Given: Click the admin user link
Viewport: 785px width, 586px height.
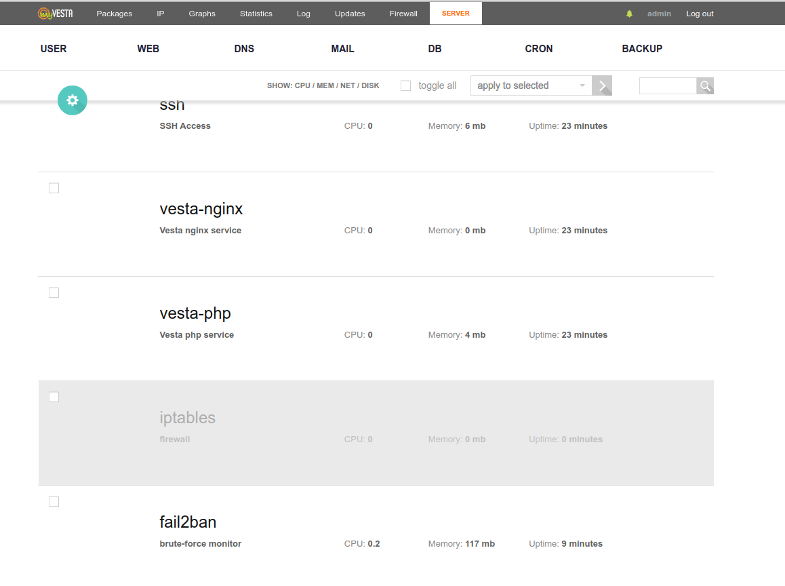Looking at the screenshot, I should [x=659, y=14].
